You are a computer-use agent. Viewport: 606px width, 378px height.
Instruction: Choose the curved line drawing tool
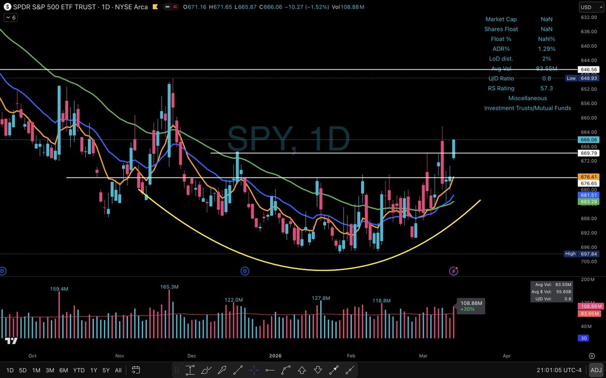coord(286,370)
